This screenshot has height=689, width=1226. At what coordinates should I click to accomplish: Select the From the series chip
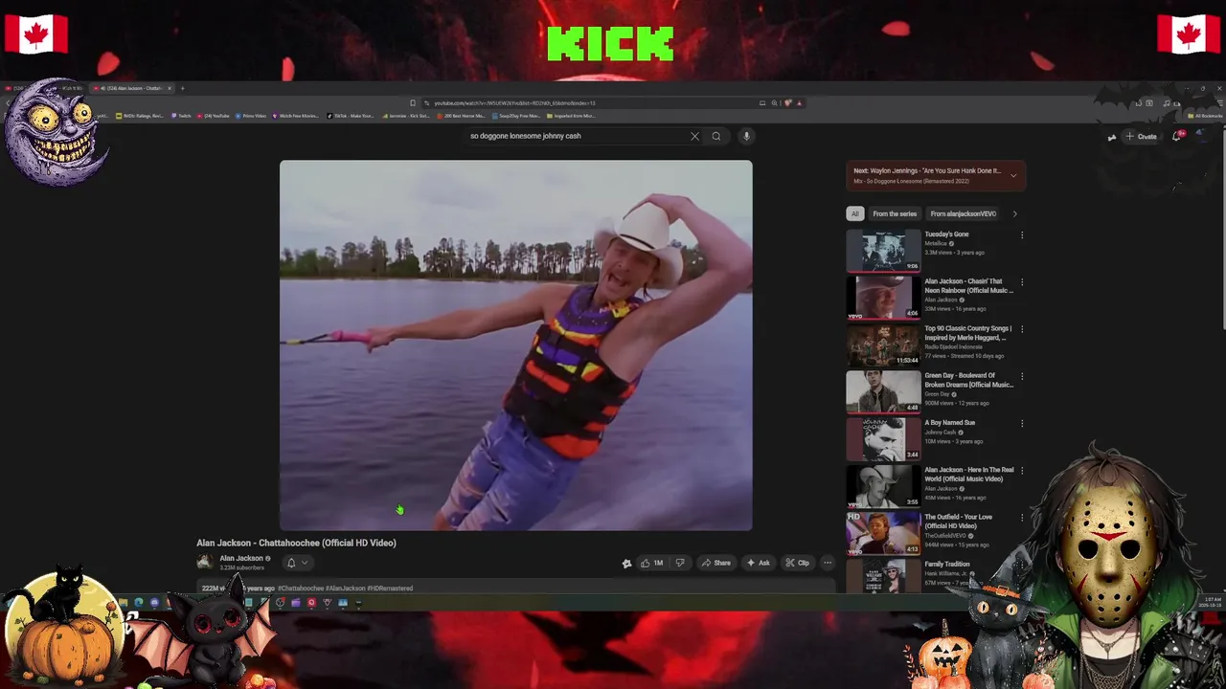[x=895, y=213]
